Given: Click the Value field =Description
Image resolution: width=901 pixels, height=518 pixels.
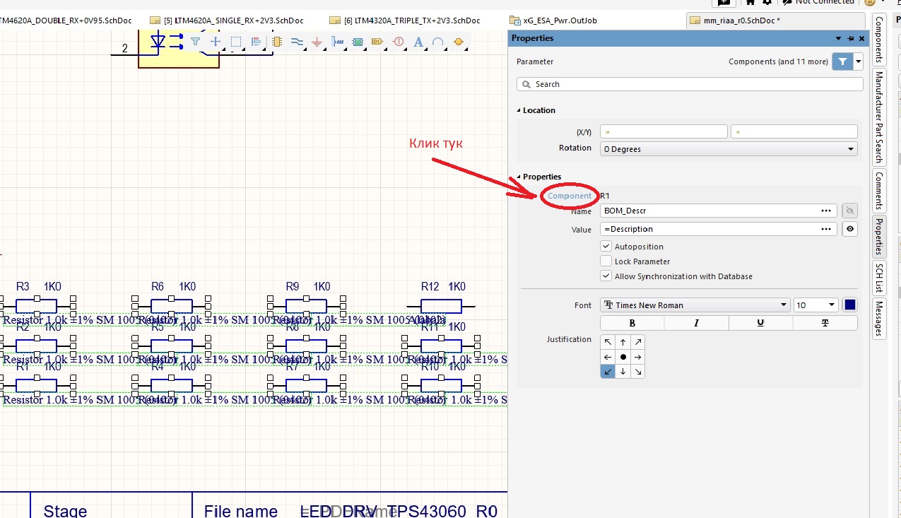Looking at the screenshot, I should [709, 229].
